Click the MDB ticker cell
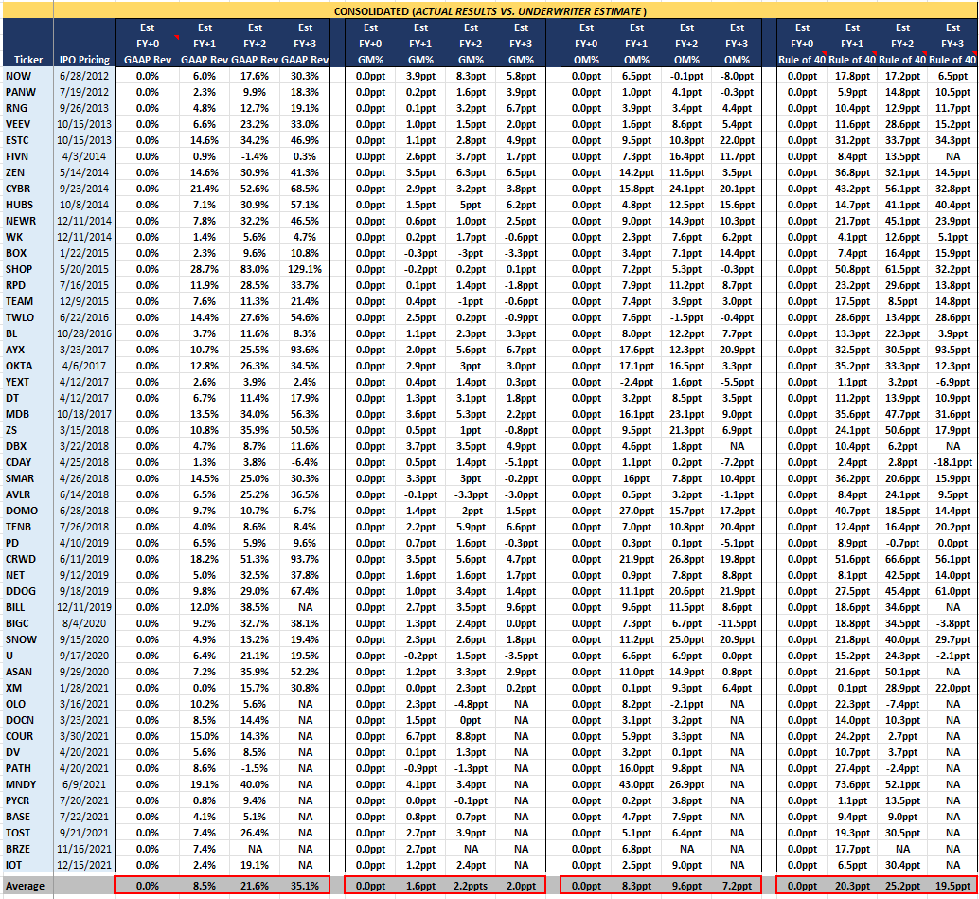The height and width of the screenshot is (899, 979). (28, 414)
